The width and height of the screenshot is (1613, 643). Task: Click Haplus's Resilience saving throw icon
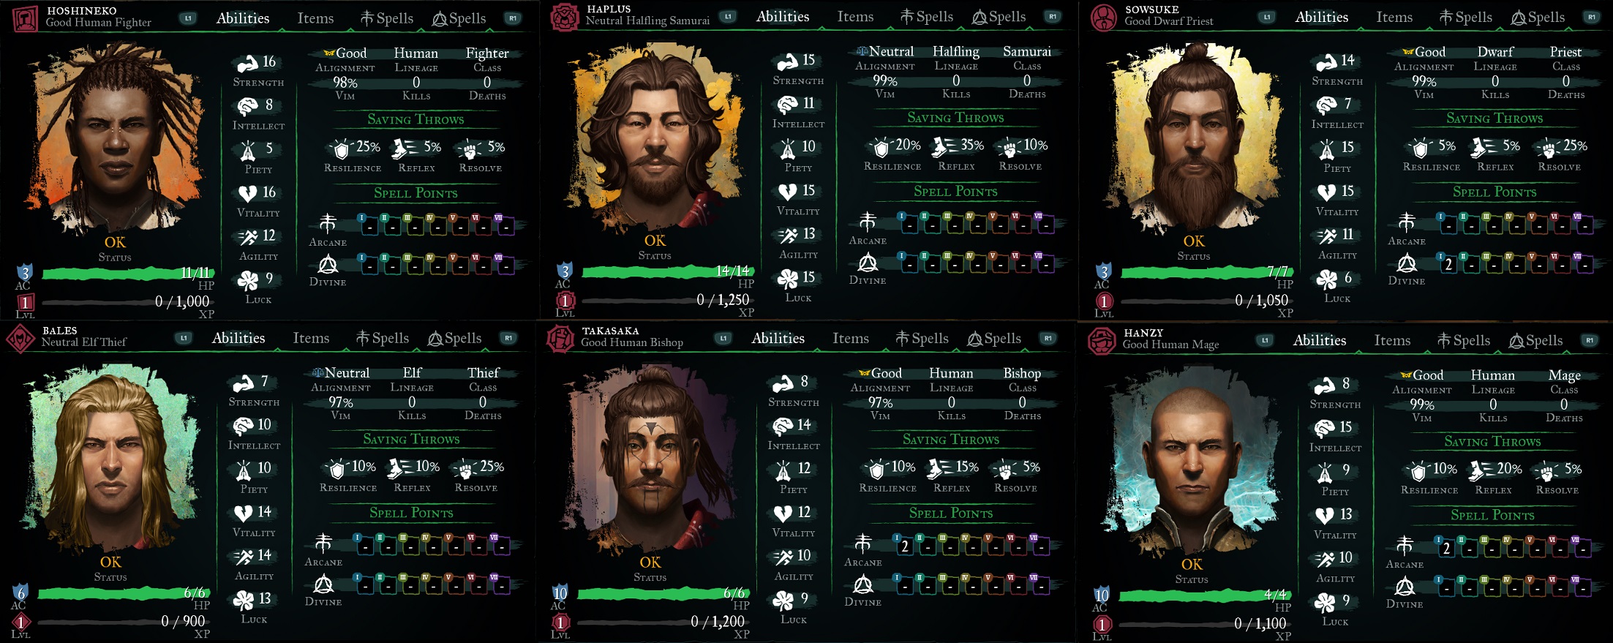pyautogui.click(x=881, y=147)
